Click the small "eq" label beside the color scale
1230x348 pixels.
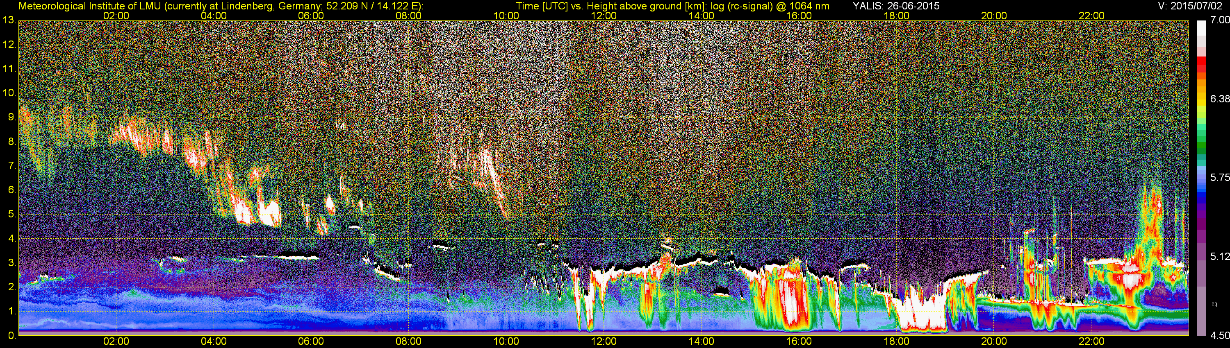[x=1214, y=303]
